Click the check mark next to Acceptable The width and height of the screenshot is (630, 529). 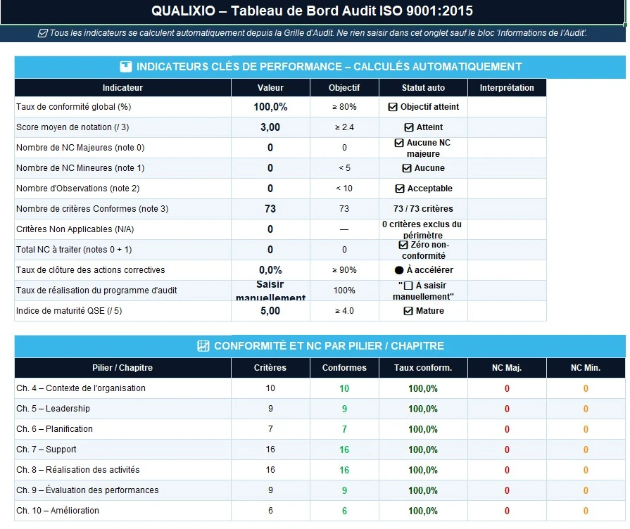pyautogui.click(x=399, y=189)
